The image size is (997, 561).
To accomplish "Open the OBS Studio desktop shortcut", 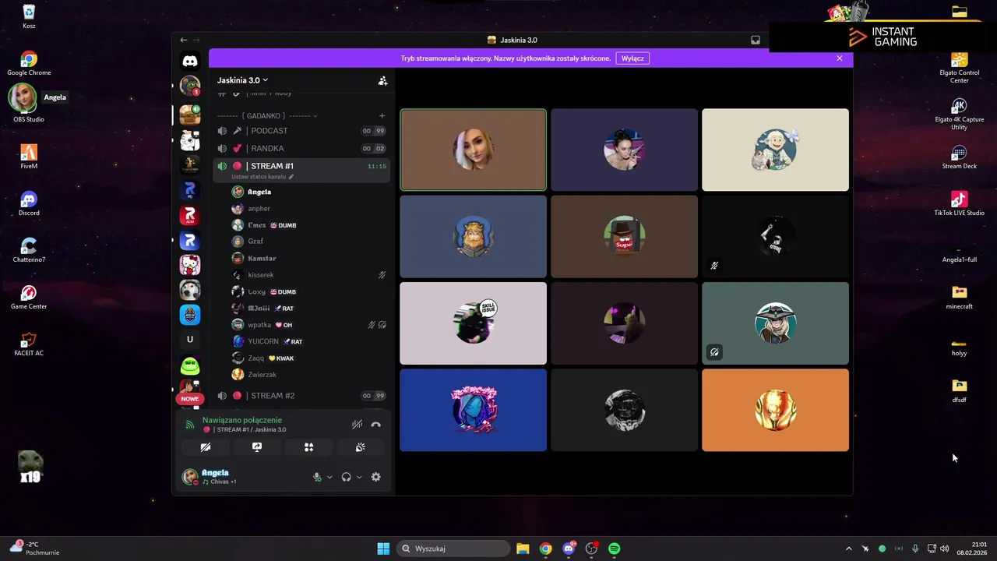I will (29, 104).
